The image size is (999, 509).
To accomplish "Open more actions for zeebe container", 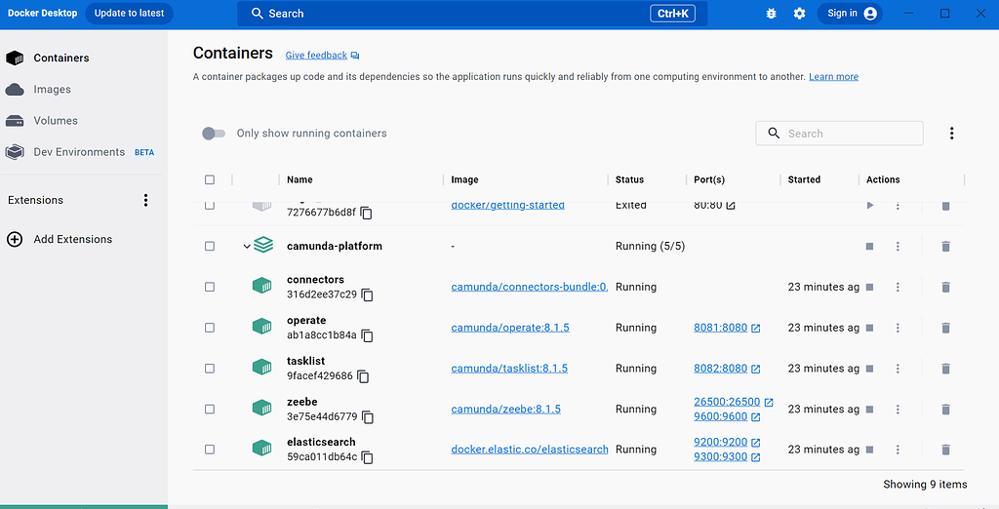I will click(x=898, y=410).
